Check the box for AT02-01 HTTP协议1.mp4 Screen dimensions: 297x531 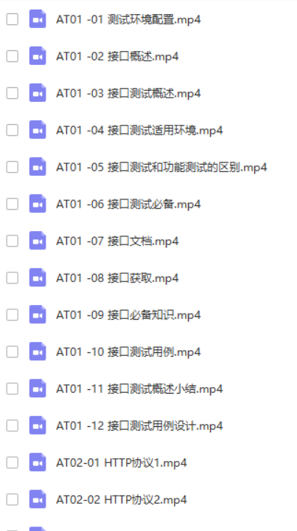(13, 462)
